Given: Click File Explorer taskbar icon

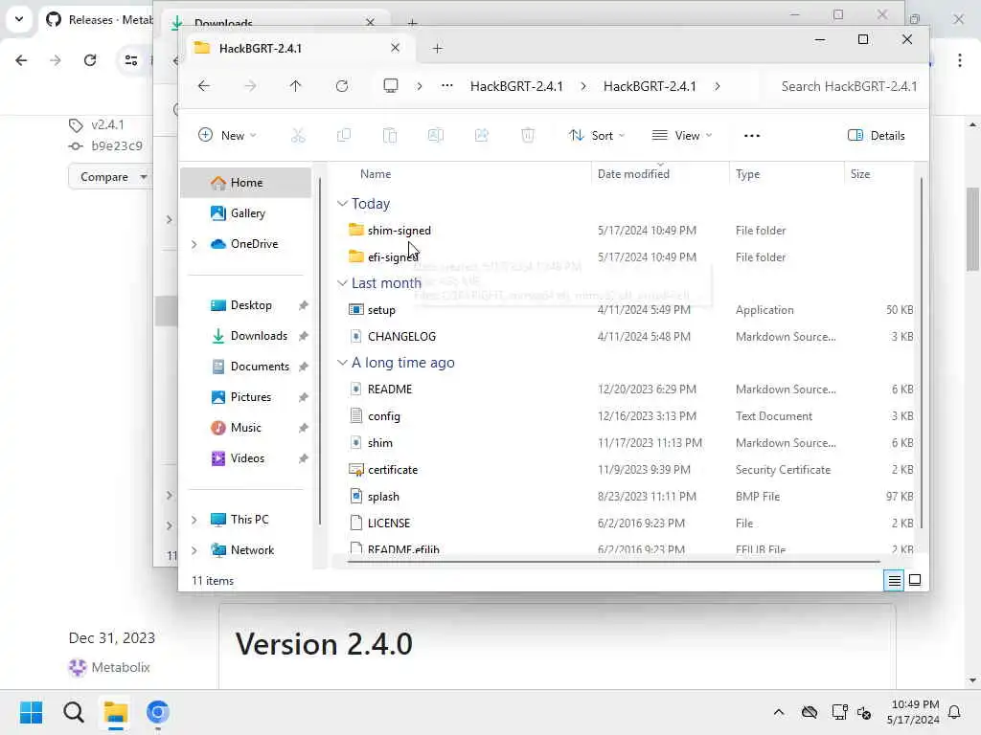Looking at the screenshot, I should [116, 712].
